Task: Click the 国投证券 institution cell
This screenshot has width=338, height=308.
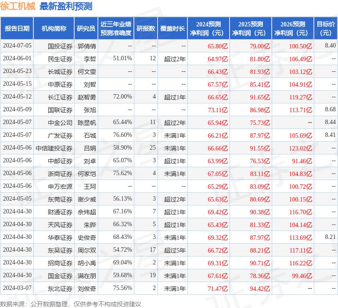Action: tap(60, 45)
